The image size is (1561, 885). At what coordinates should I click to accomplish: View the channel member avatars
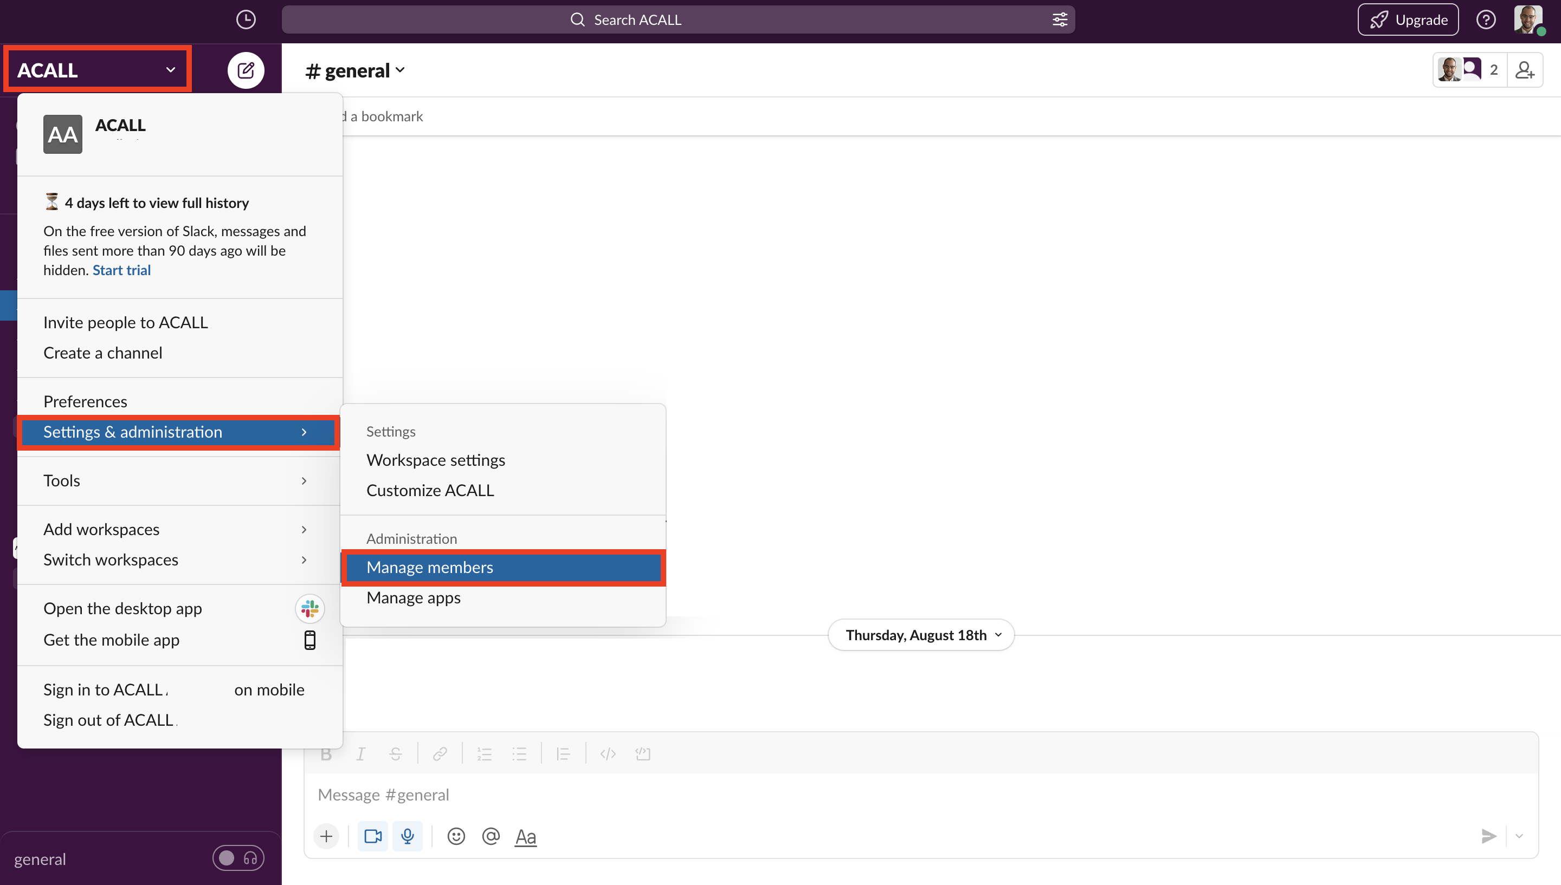click(1460, 70)
